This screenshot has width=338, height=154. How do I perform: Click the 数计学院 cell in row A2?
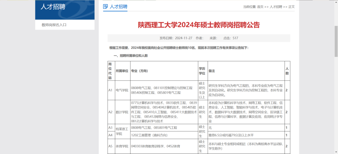pos(122,112)
